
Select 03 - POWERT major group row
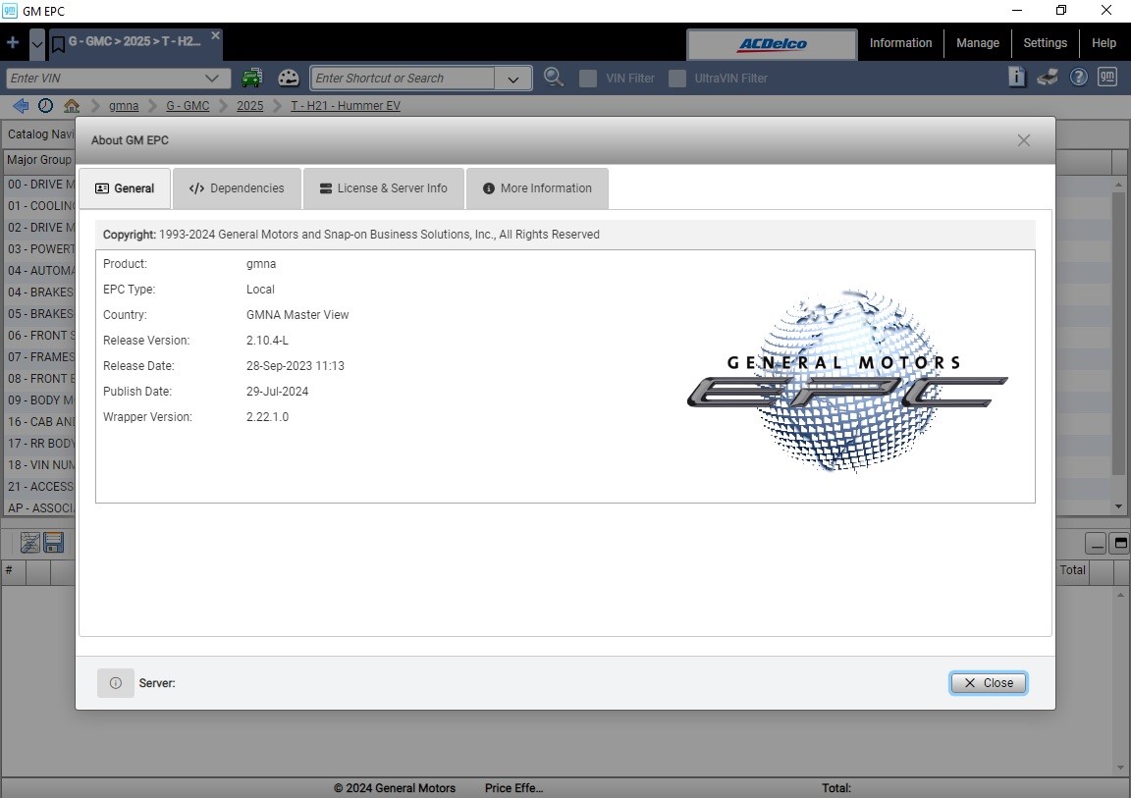coord(39,249)
